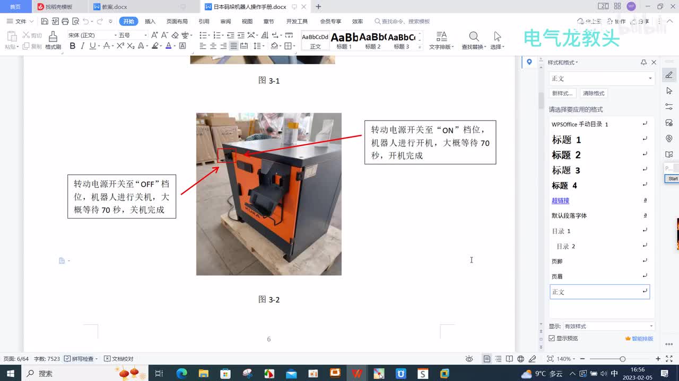Click 新样式... button in styles pane
The image size is (679, 381).
tap(562, 93)
